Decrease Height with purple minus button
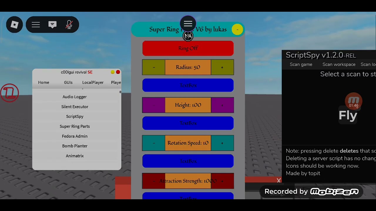 pos(154,105)
